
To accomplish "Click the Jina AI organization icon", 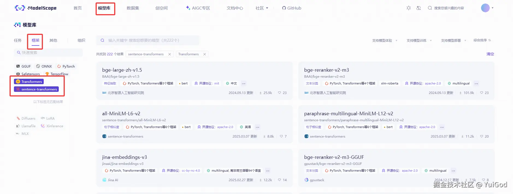I will coord(104,180).
